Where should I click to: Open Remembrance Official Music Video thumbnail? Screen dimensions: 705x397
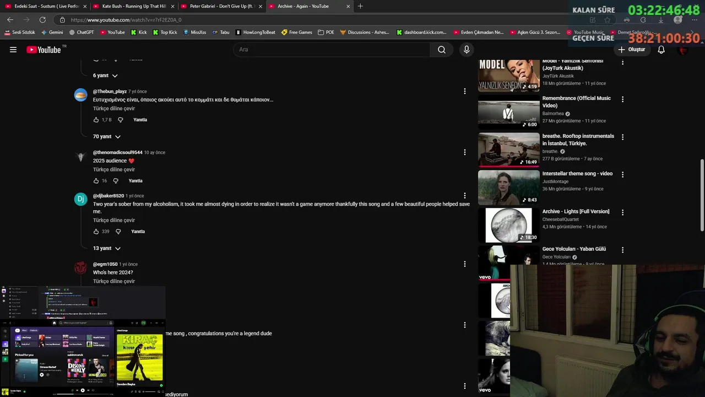pos(509,112)
